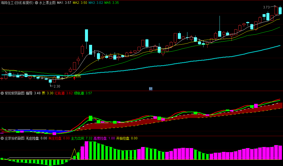Click the 庄家抬轿副图 indicator name
Screen dimensions: 283x166
tap(15, 138)
